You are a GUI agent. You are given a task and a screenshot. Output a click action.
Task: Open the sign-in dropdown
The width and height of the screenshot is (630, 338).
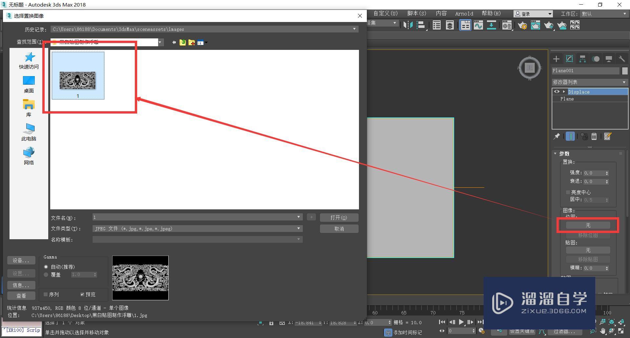click(533, 14)
